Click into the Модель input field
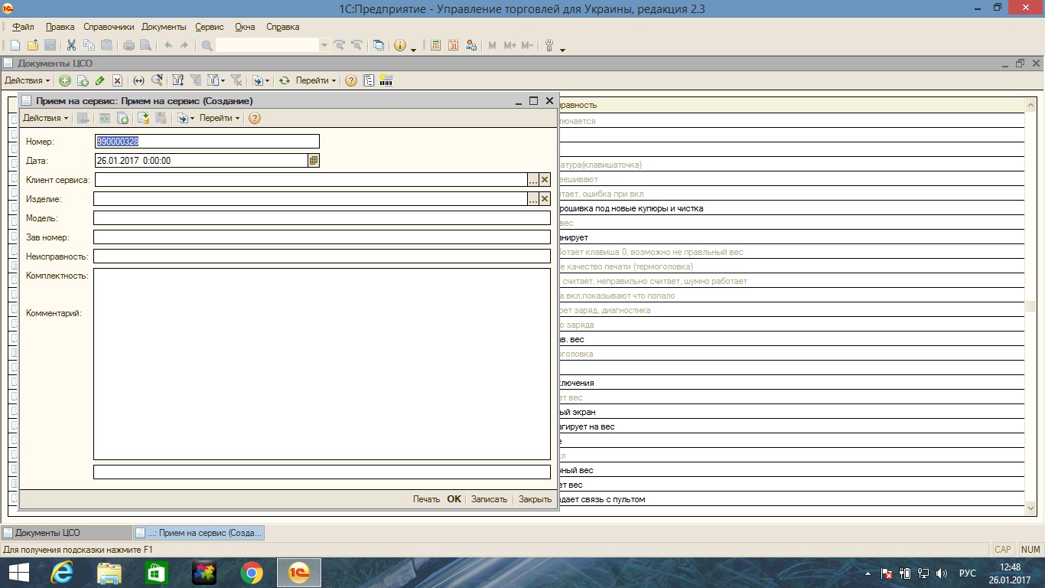 [322, 218]
